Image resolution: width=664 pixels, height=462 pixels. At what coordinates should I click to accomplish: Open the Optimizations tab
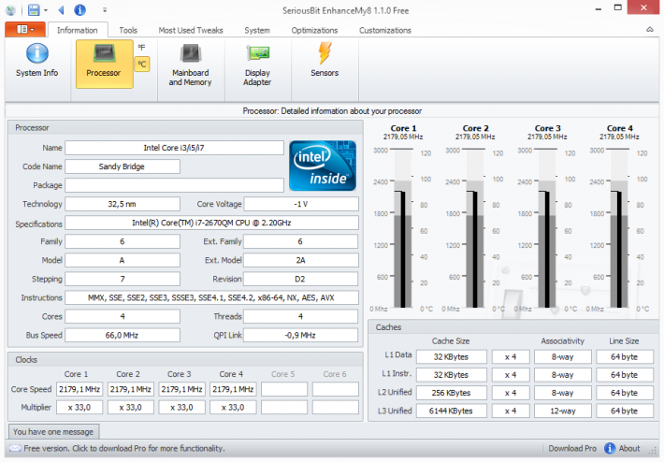coord(314,30)
